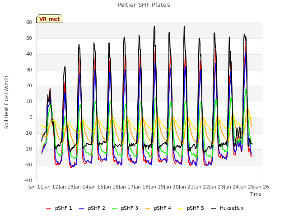Click the yellow pSHF 5 legend swatch

[x=181, y=209]
